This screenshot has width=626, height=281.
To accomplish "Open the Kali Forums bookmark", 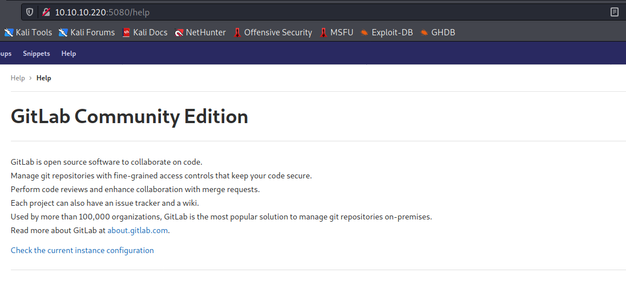I will coord(87,32).
